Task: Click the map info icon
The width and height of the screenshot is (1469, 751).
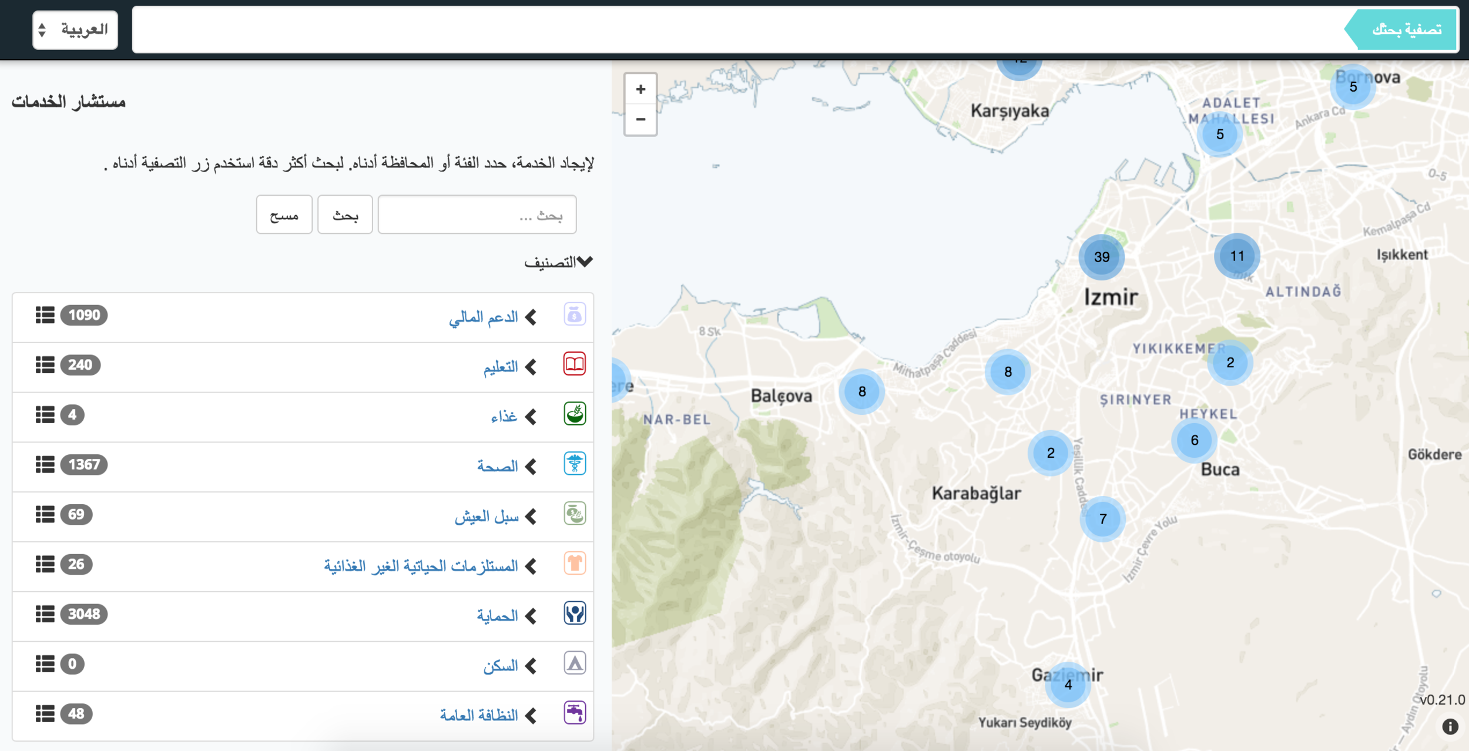Action: [1450, 727]
